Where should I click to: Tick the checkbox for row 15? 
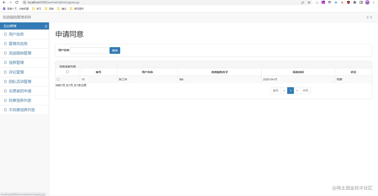[x=58, y=79]
